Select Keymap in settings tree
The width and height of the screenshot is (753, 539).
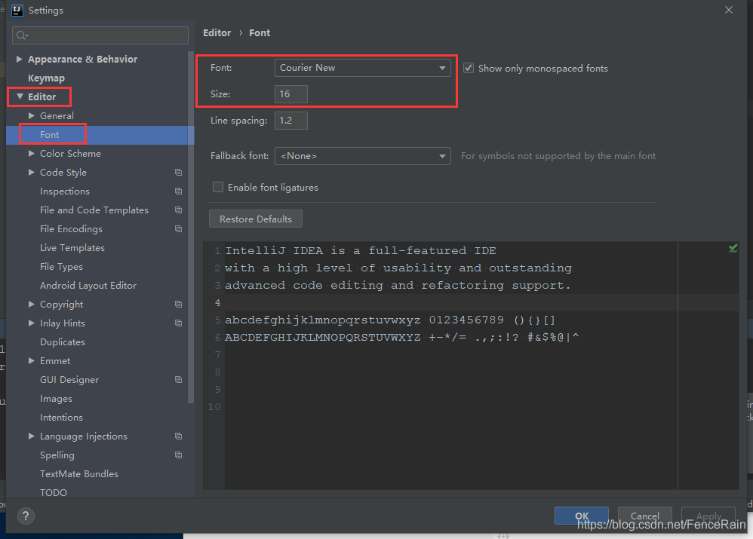coord(46,78)
